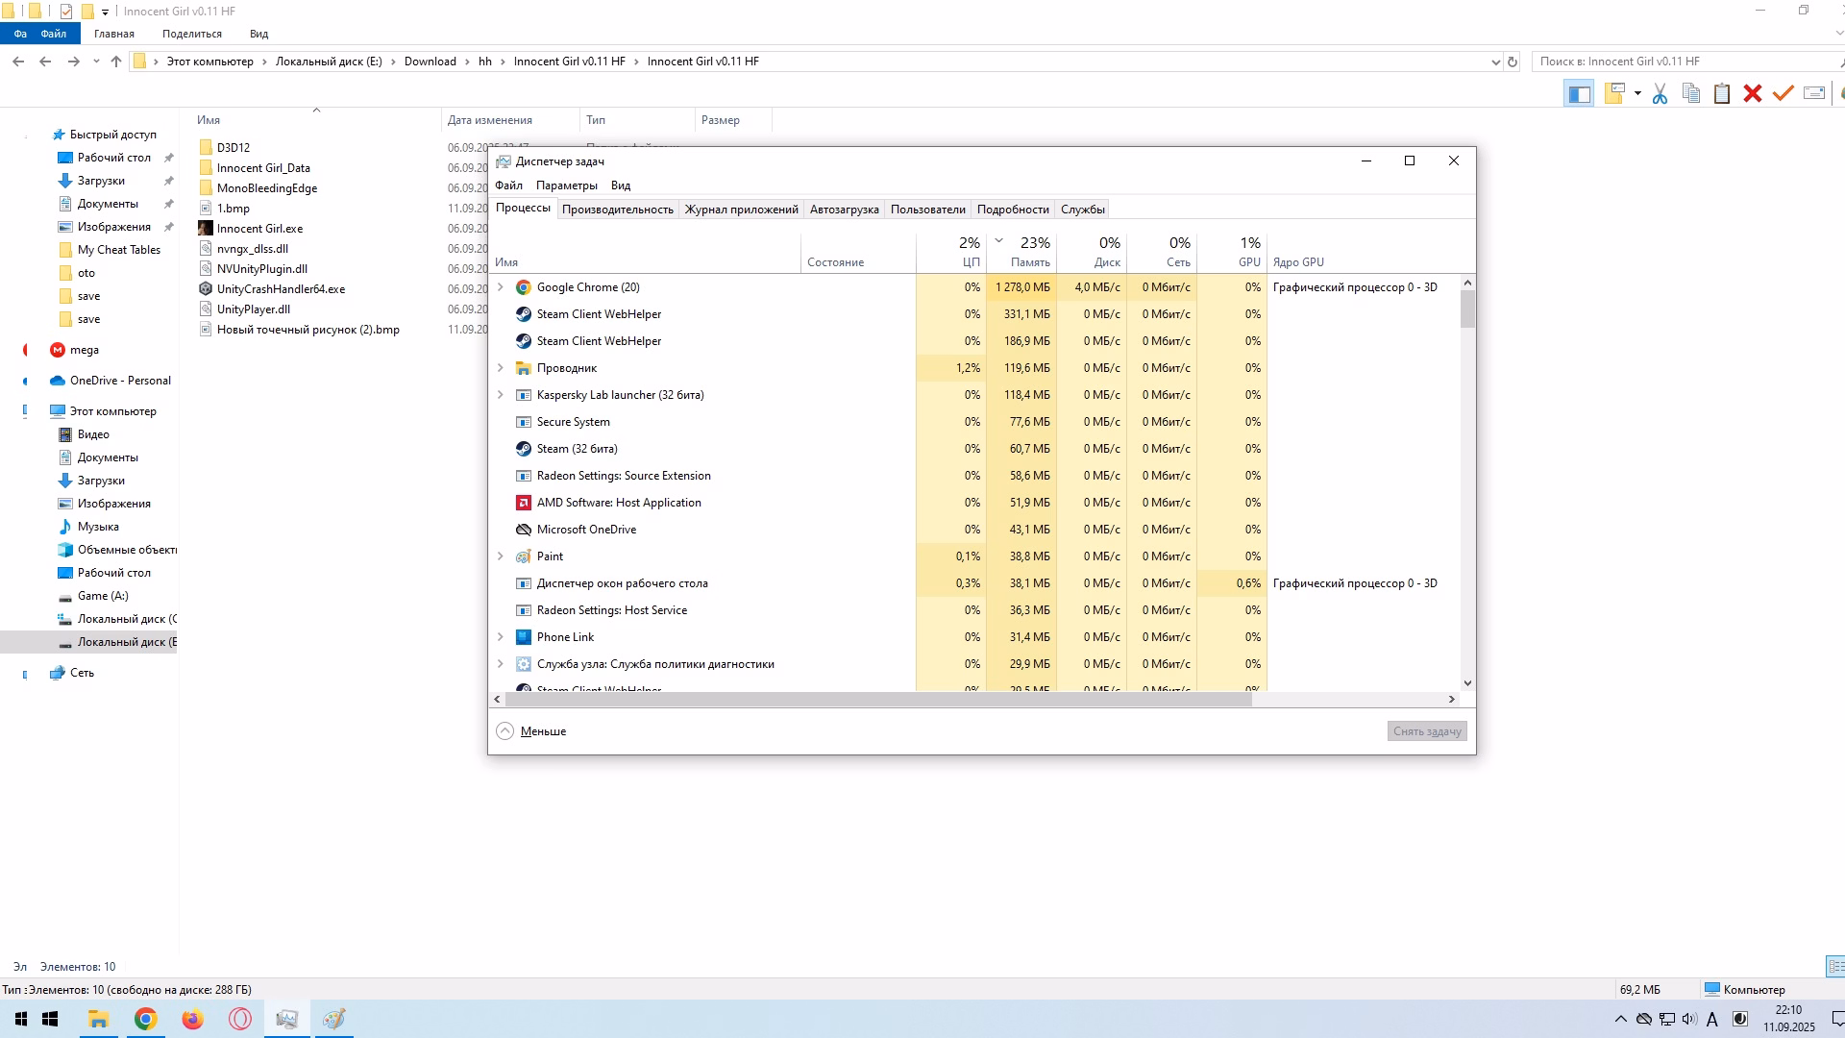Click the volume icon in system tray
The height and width of the screenshot is (1038, 1845).
pyautogui.click(x=1690, y=1019)
